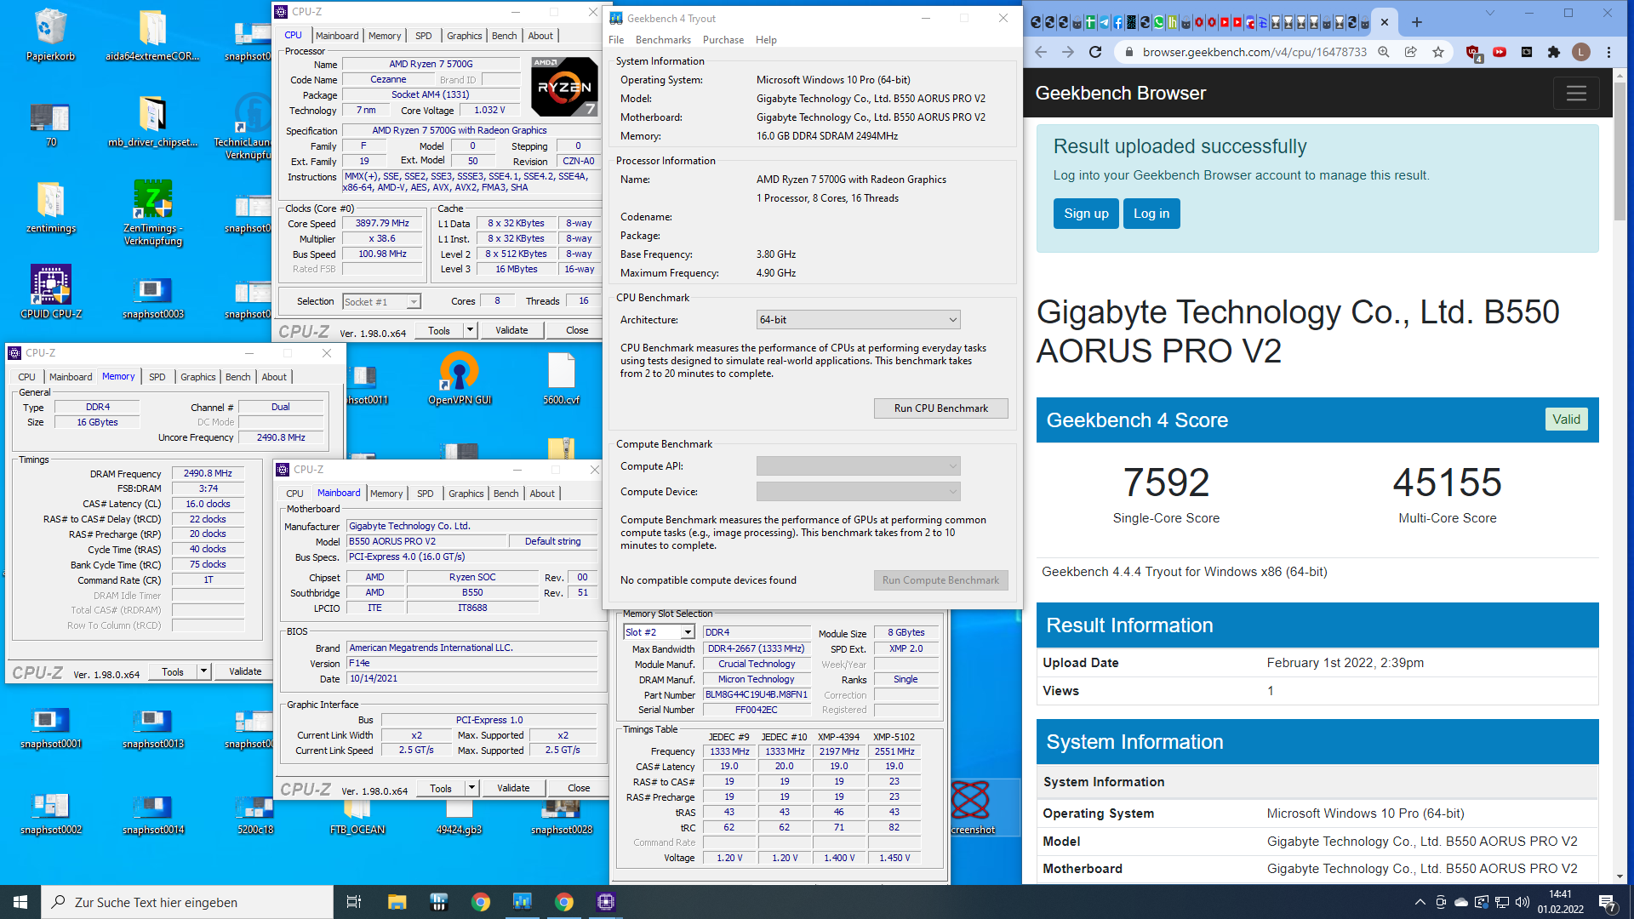Click the share page icon in address bar

[1411, 52]
